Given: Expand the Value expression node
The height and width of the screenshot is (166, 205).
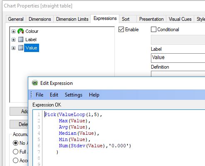Looking at the screenshot, I should point(13,48).
